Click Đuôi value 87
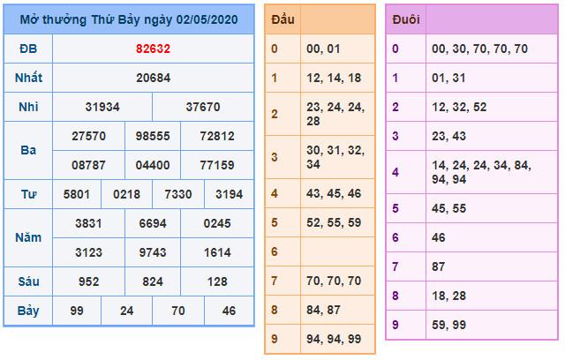Screen dimensions: 565x360 coord(438,266)
